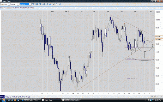Click the 97.414 price label on axis
The height and width of the screenshot is (102, 163).
159,37
